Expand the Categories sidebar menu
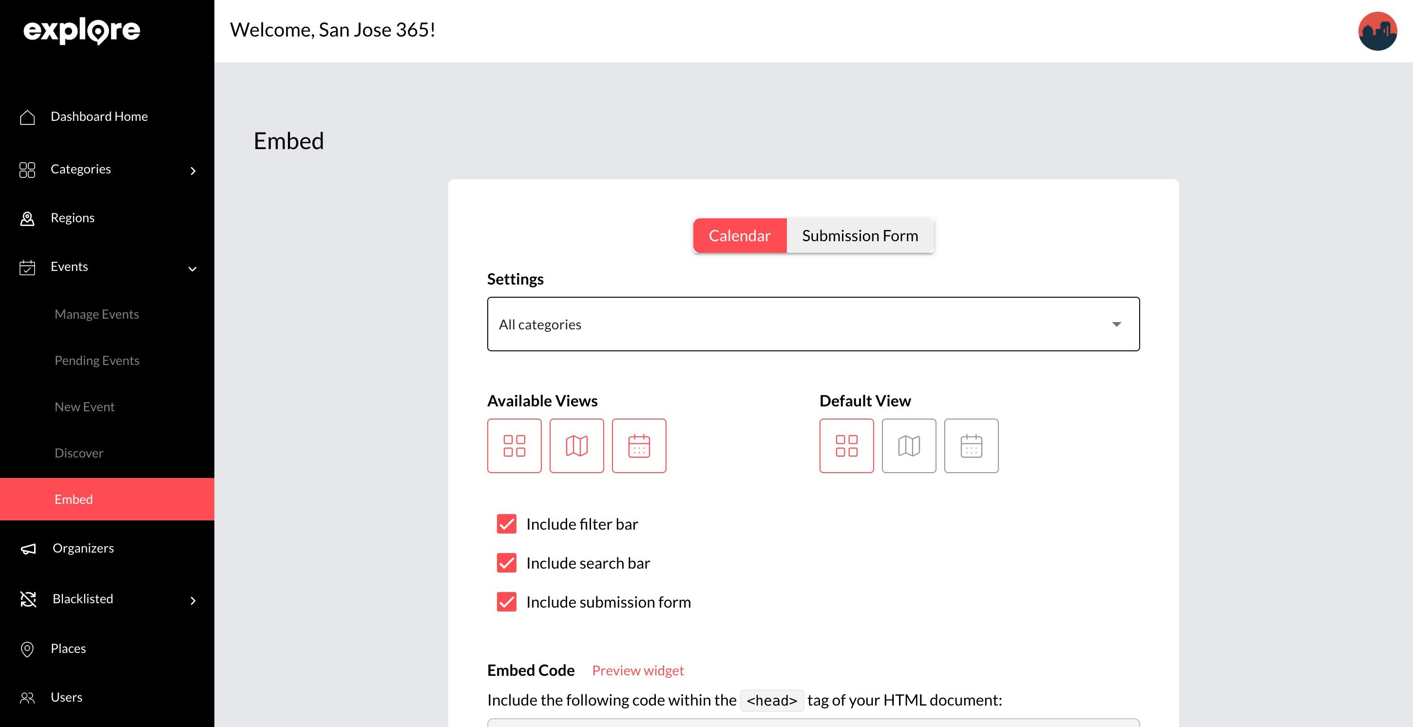Viewport: 1413px width, 727px height. pos(107,170)
